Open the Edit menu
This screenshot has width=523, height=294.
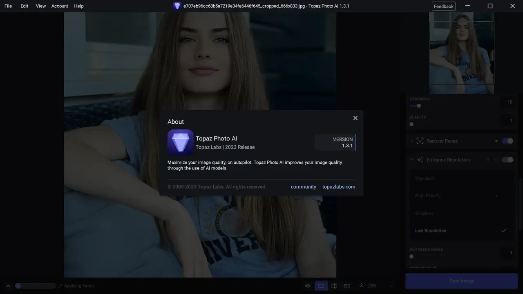pyautogui.click(x=25, y=6)
